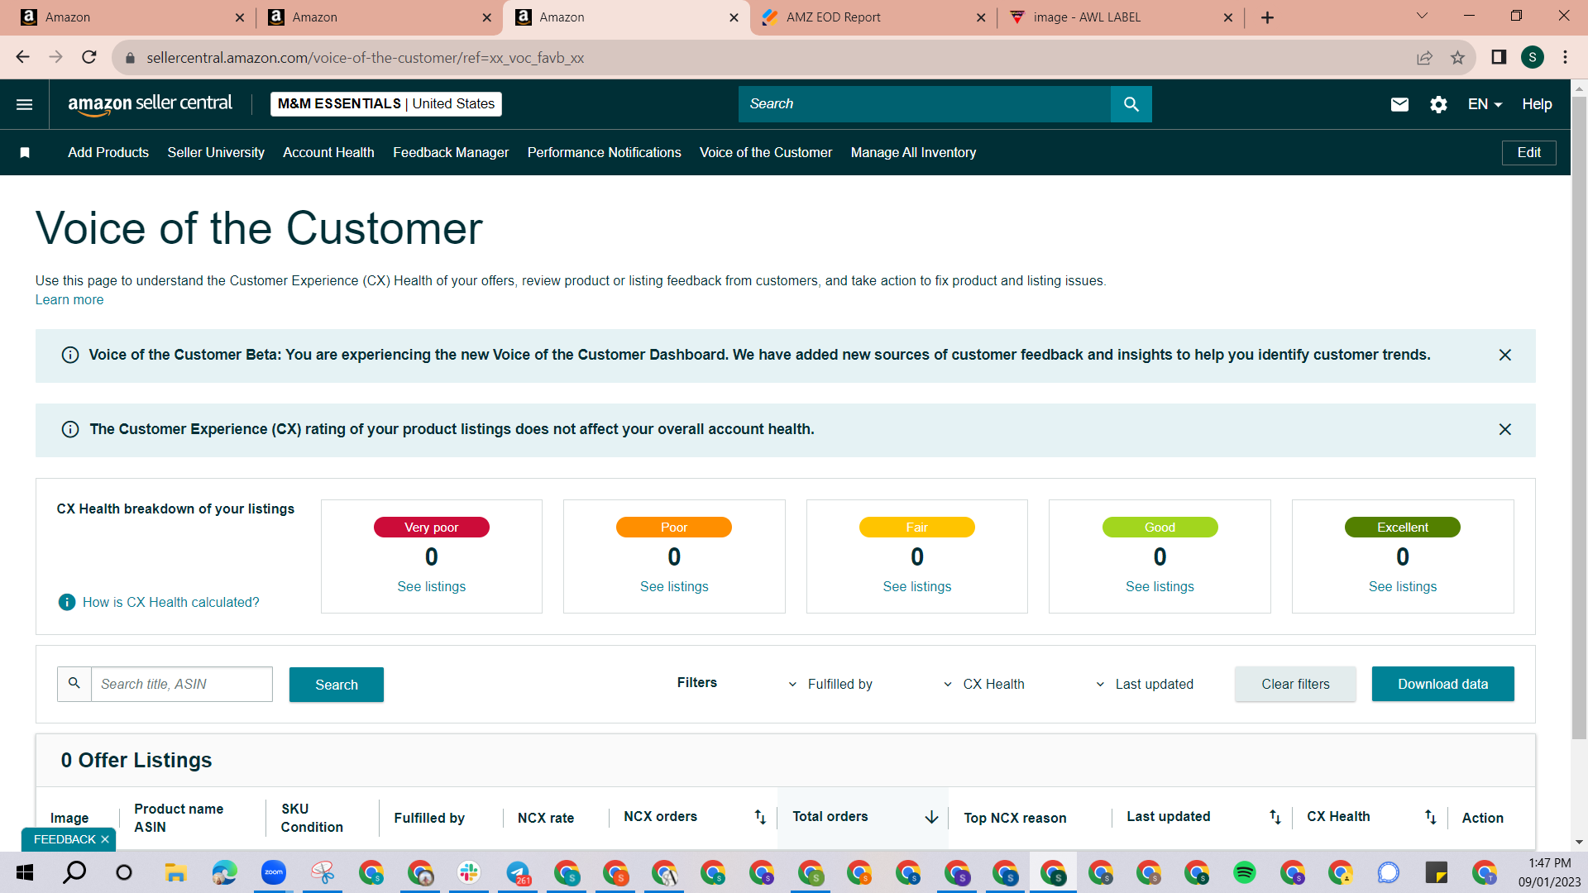Open the Learn more link
Image resolution: width=1588 pixels, height=893 pixels.
[69, 299]
